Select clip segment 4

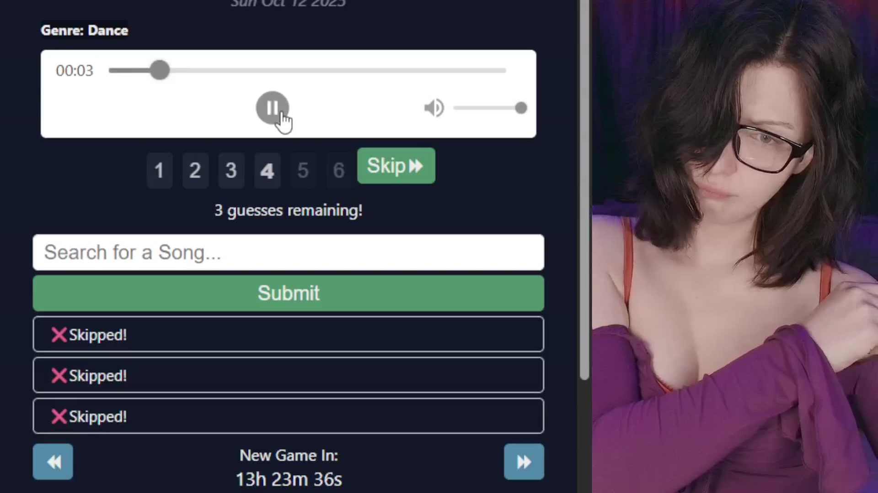[267, 170]
